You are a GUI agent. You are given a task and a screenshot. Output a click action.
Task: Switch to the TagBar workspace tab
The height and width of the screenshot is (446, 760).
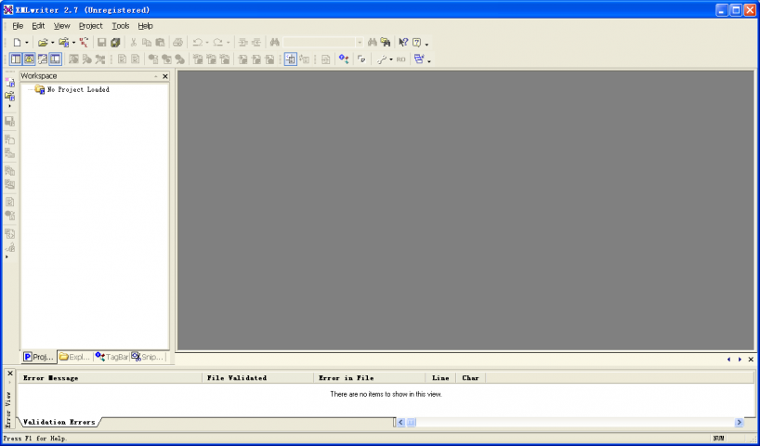click(111, 357)
